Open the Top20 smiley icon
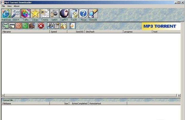The height and width of the screenshot is (120, 185). point(74,13)
